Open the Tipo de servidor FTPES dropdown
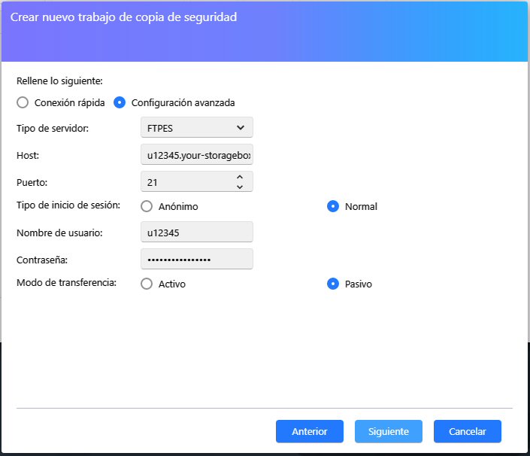 pyautogui.click(x=197, y=128)
